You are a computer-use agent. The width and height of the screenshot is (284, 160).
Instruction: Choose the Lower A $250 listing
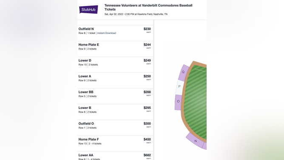point(115,80)
